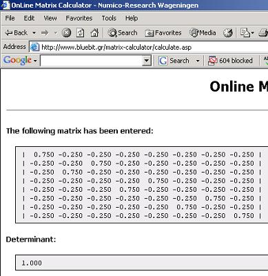This screenshot has height=276, width=268.
Task: Open the Media toolbar button
Action: (203, 33)
